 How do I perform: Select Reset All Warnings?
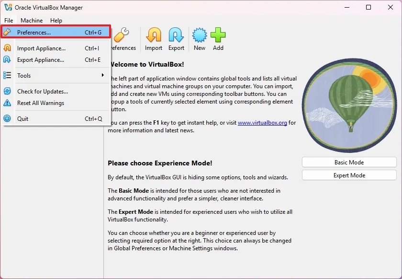tap(44, 103)
